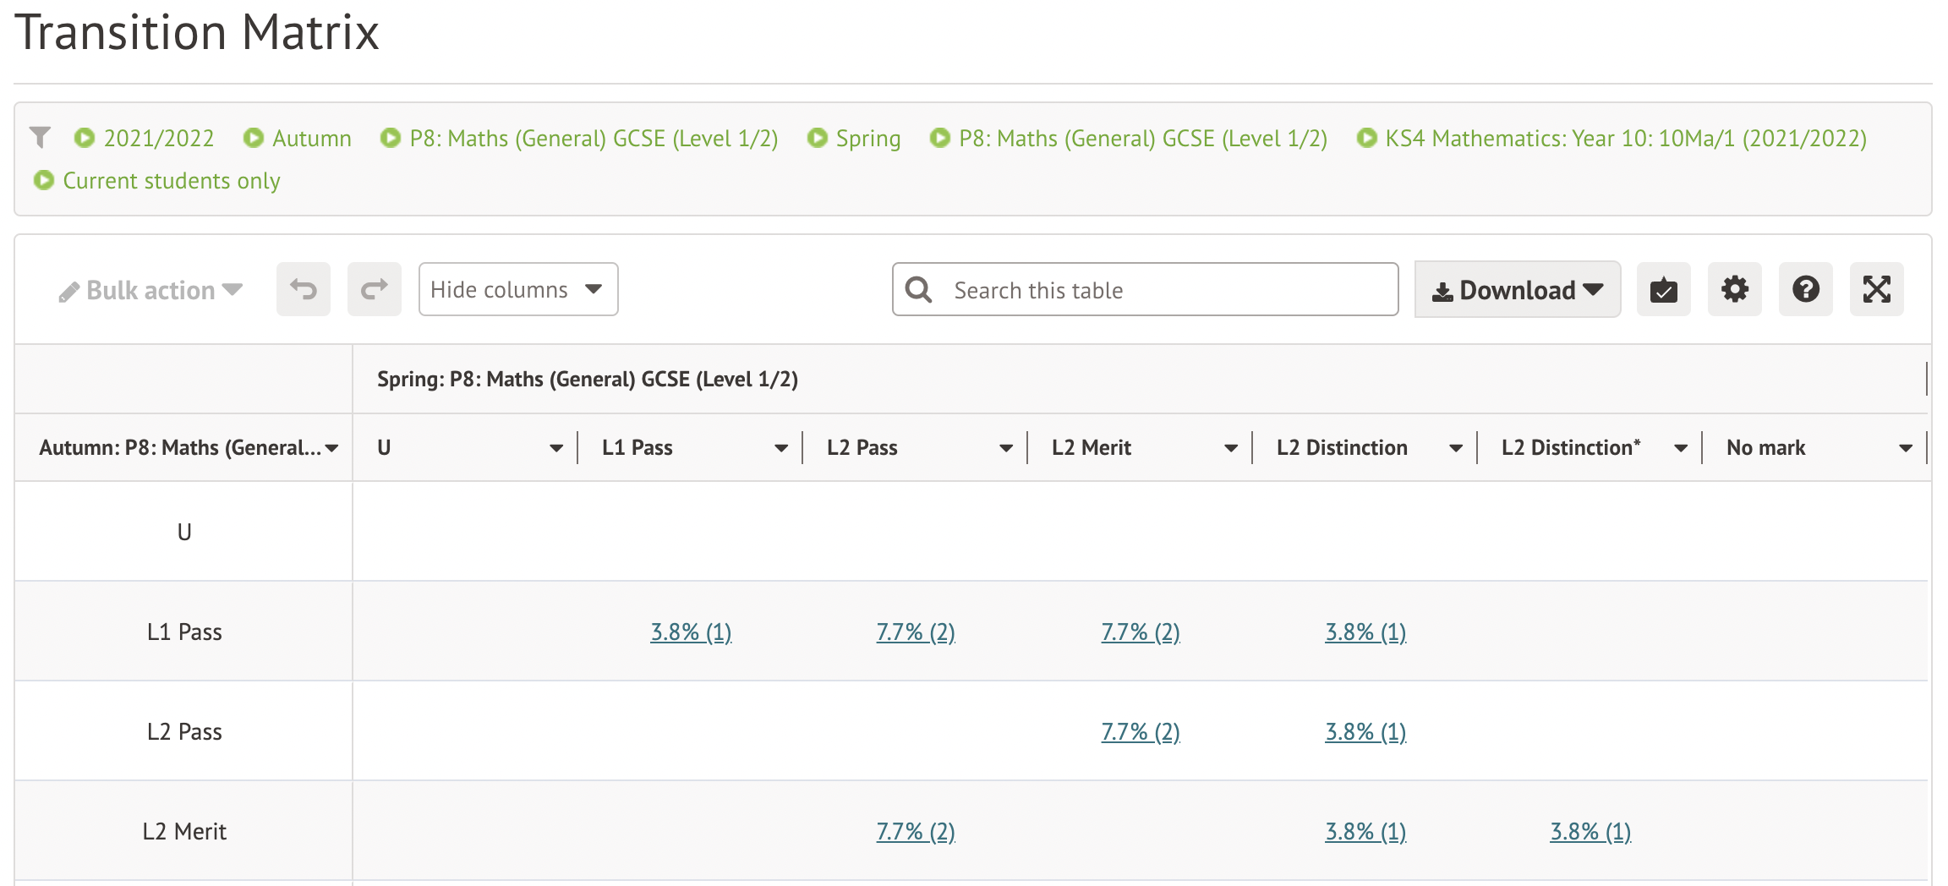Image resolution: width=1948 pixels, height=886 pixels.
Task: Open 7.7% (2) link in L2 Pass row
Action: tap(1140, 732)
